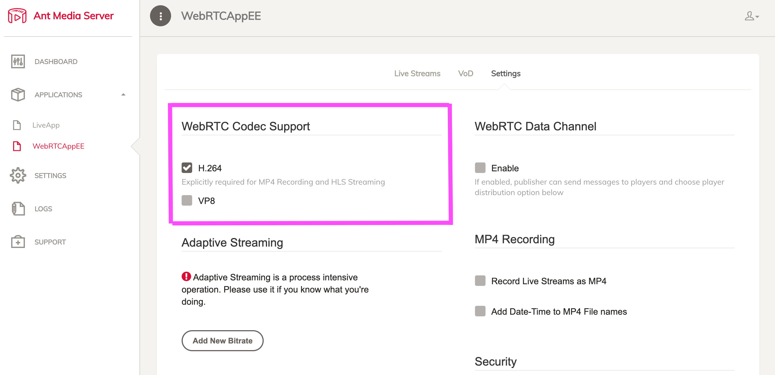
Task: Open the SUPPORT menu item
Action: (50, 242)
